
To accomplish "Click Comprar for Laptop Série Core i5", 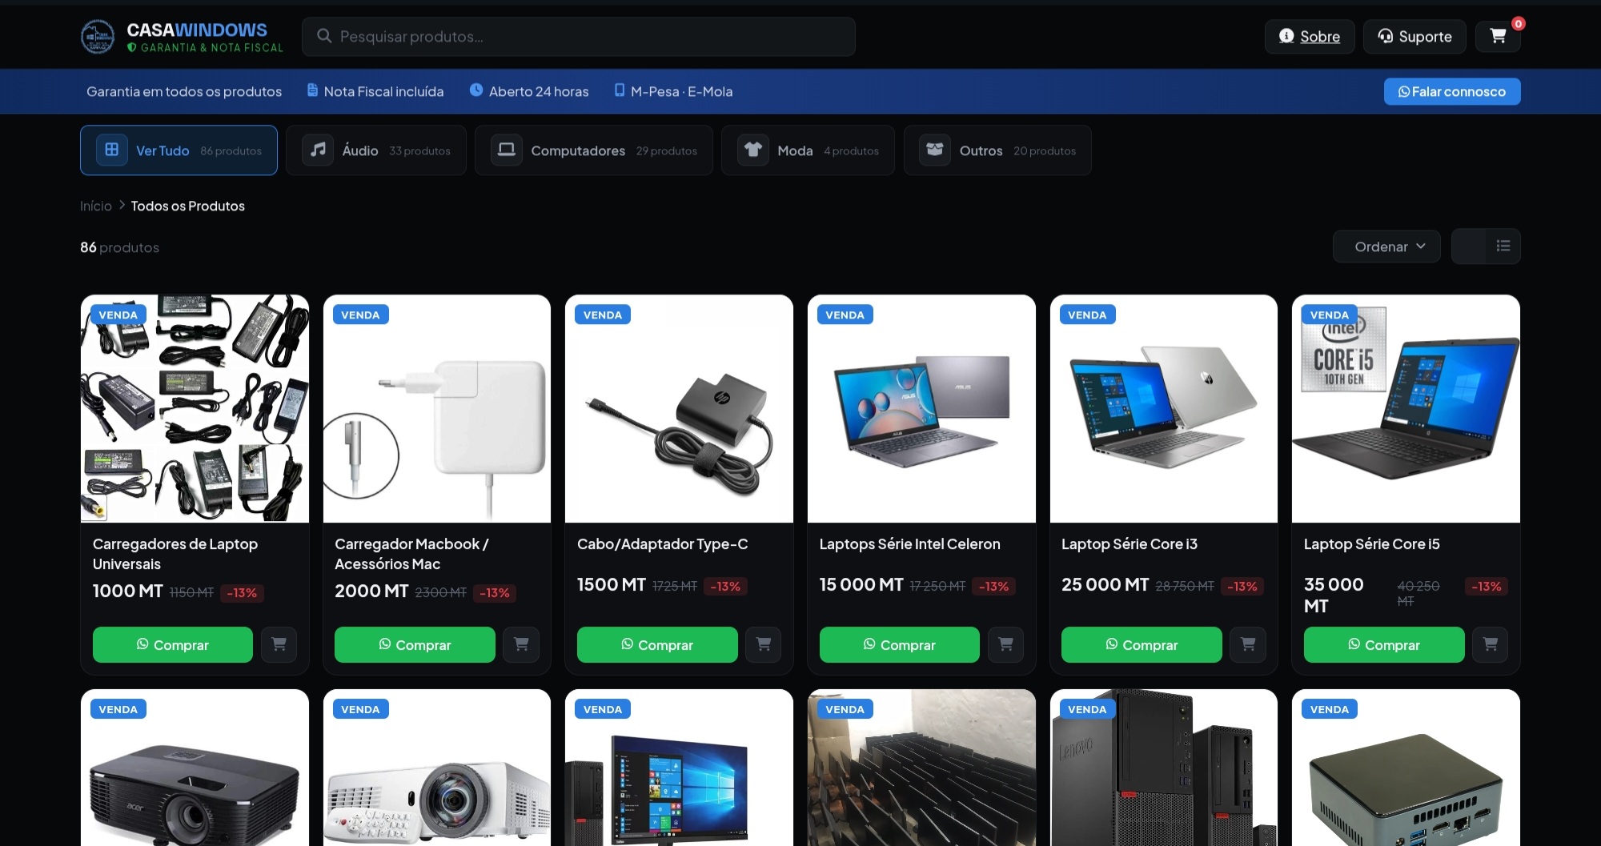I will tap(1384, 644).
